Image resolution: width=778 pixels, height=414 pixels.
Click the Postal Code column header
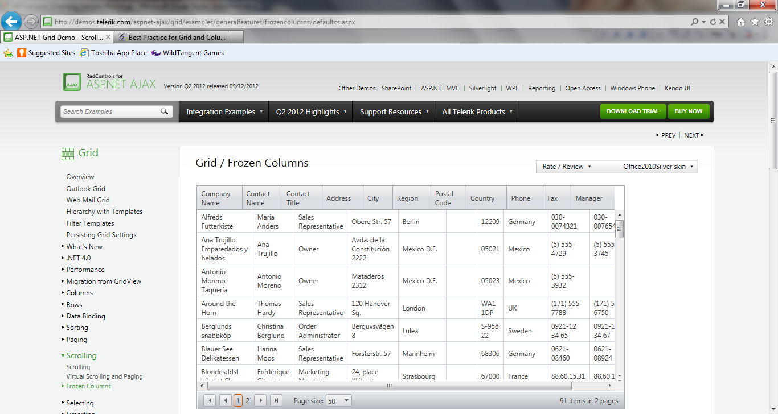point(449,198)
